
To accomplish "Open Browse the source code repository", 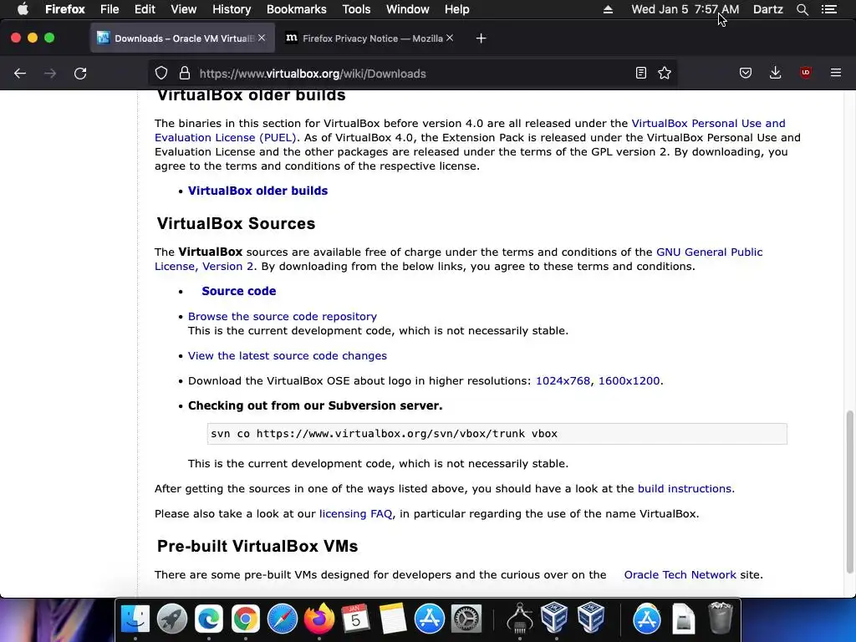I will tap(283, 317).
